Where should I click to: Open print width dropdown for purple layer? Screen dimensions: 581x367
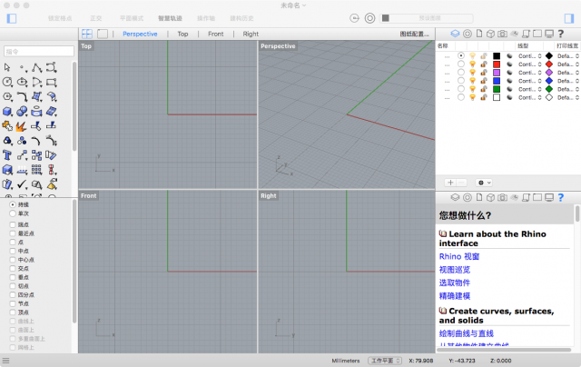(x=568, y=73)
